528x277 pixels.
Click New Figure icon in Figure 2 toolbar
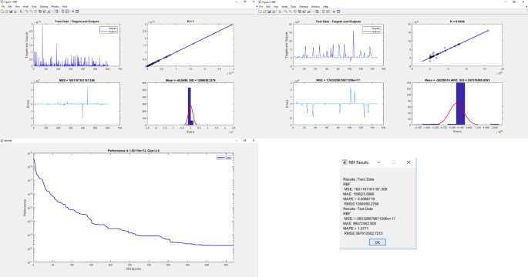point(260,12)
